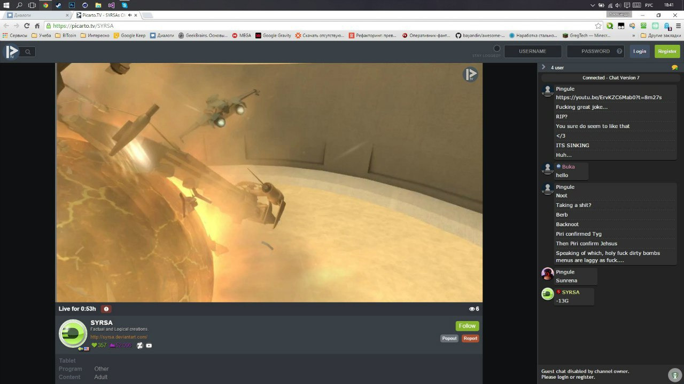Open the bayandin/awesome bookmark
Image resolution: width=684 pixels, height=384 pixels.
pyautogui.click(x=480, y=36)
